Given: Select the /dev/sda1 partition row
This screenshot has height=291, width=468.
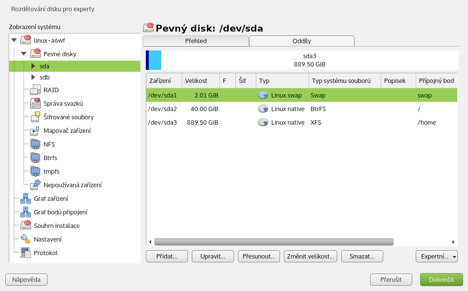Looking at the screenshot, I should (302, 96).
